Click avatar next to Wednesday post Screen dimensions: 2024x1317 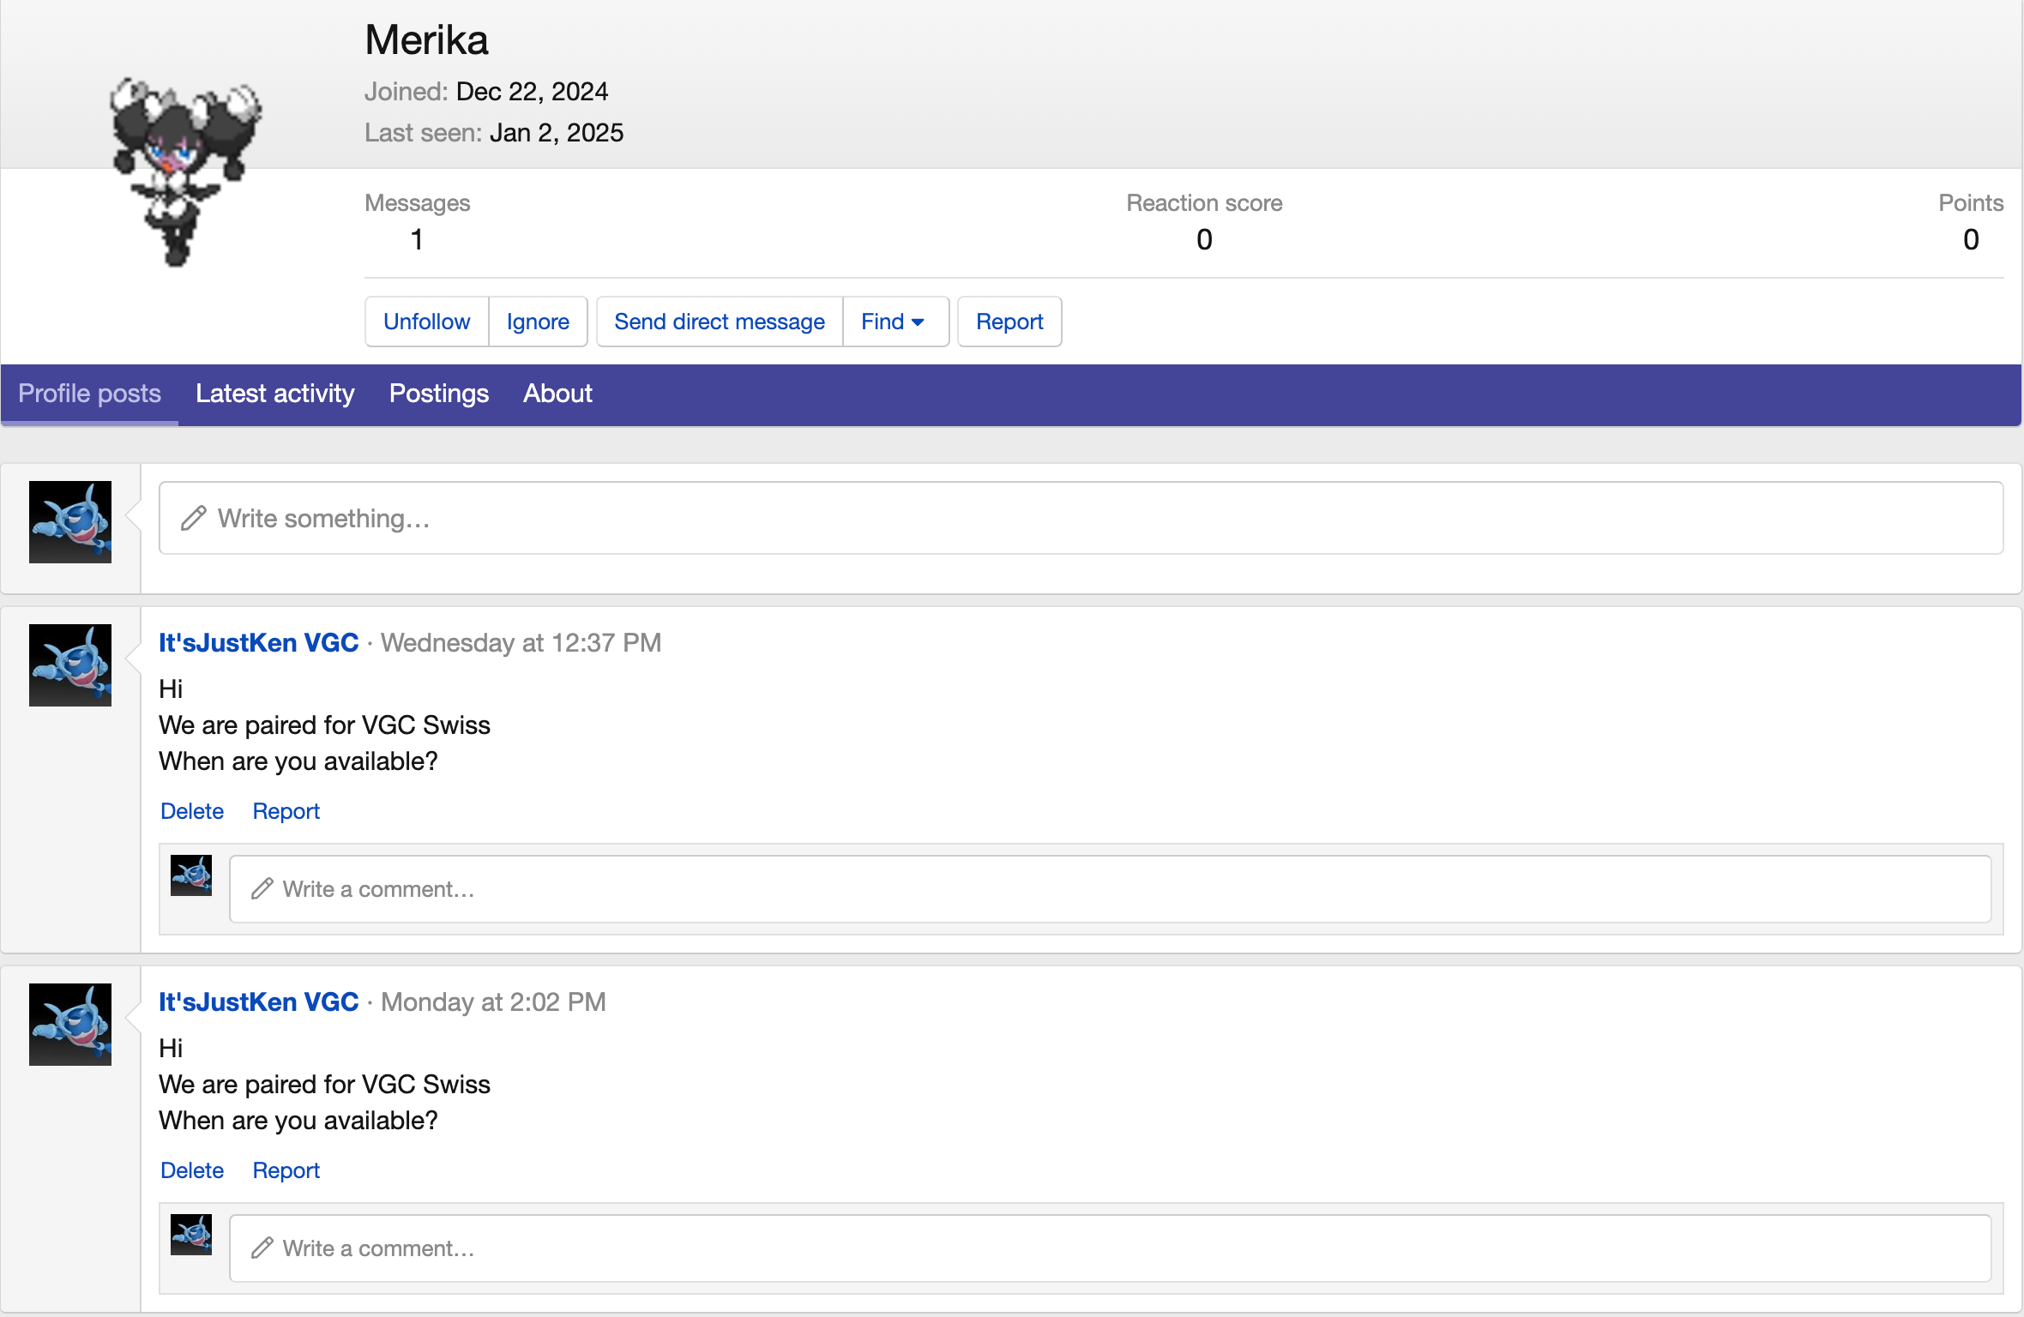[x=70, y=665]
